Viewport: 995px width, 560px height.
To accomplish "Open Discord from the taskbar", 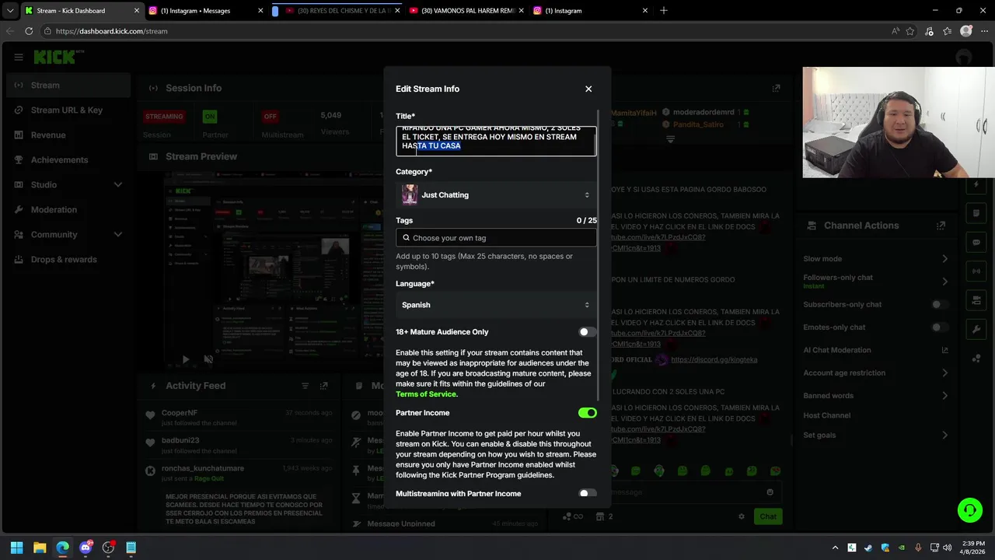I will pyautogui.click(x=86, y=548).
